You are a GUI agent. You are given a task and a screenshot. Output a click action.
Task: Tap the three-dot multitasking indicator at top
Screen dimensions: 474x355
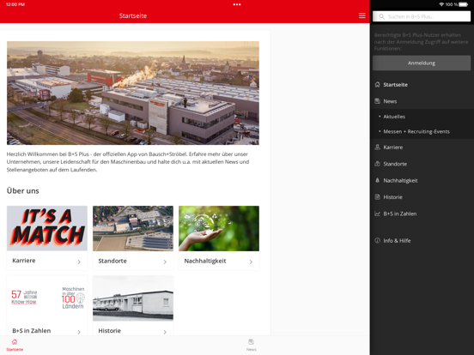pyautogui.click(x=237, y=4)
